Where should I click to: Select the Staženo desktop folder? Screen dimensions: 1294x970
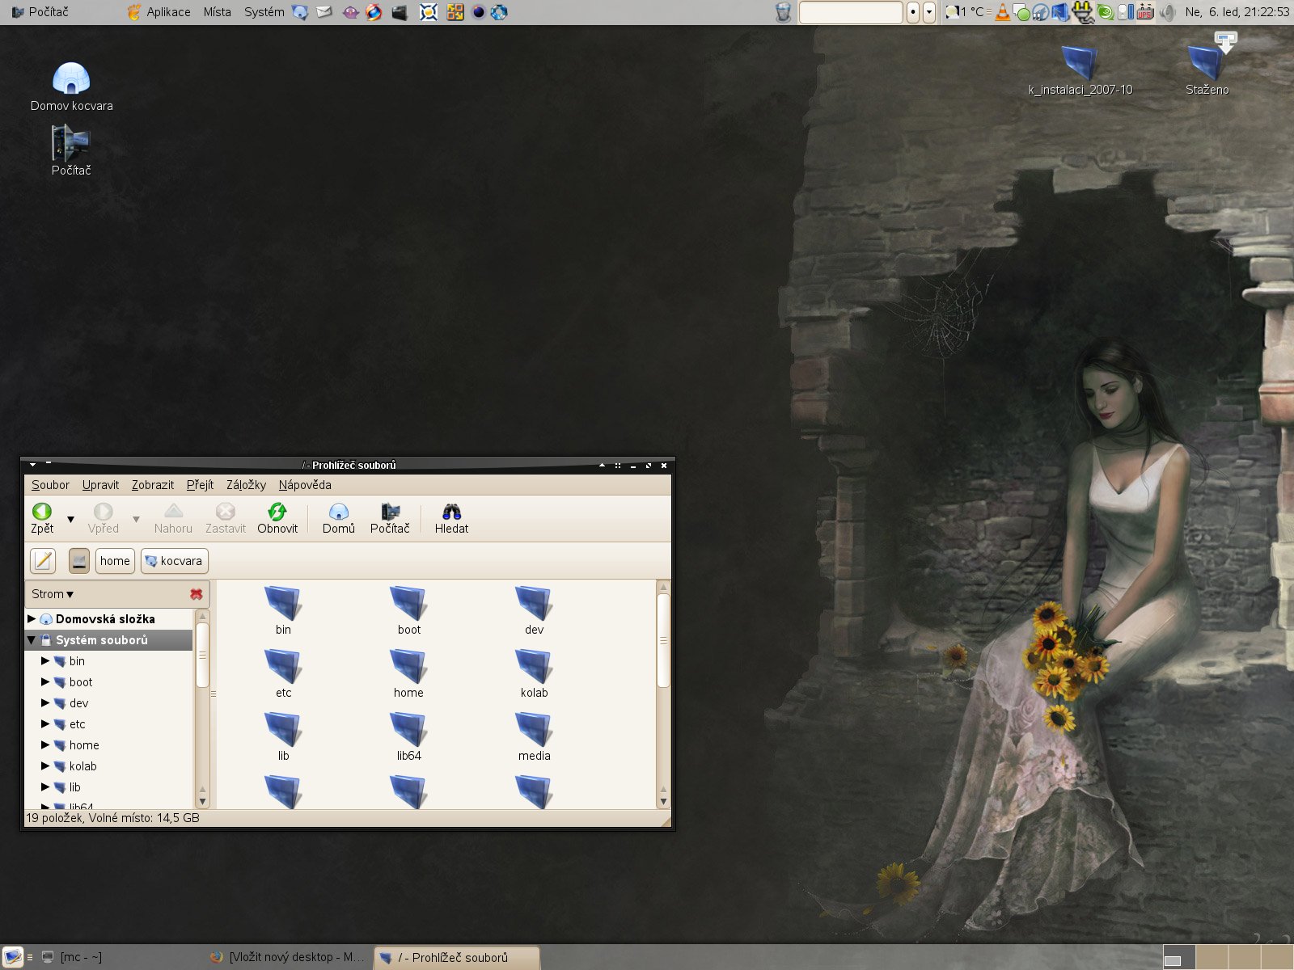click(1206, 62)
